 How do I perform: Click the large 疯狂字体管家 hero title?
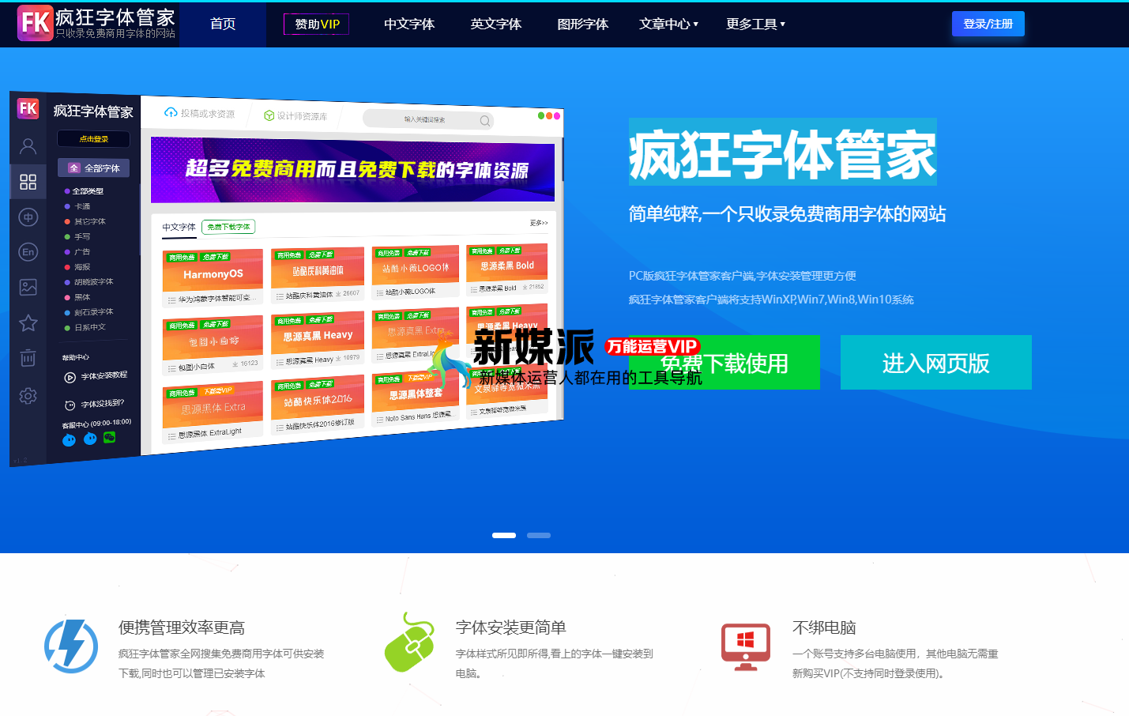(783, 154)
